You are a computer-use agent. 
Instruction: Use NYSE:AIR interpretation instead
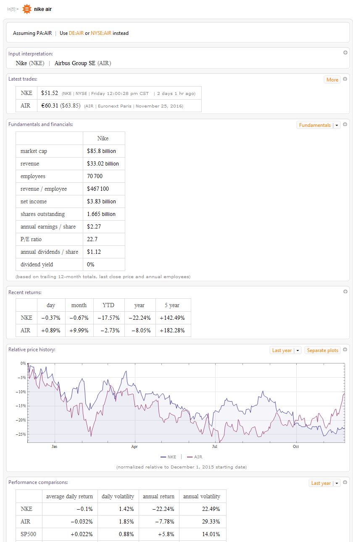click(101, 33)
